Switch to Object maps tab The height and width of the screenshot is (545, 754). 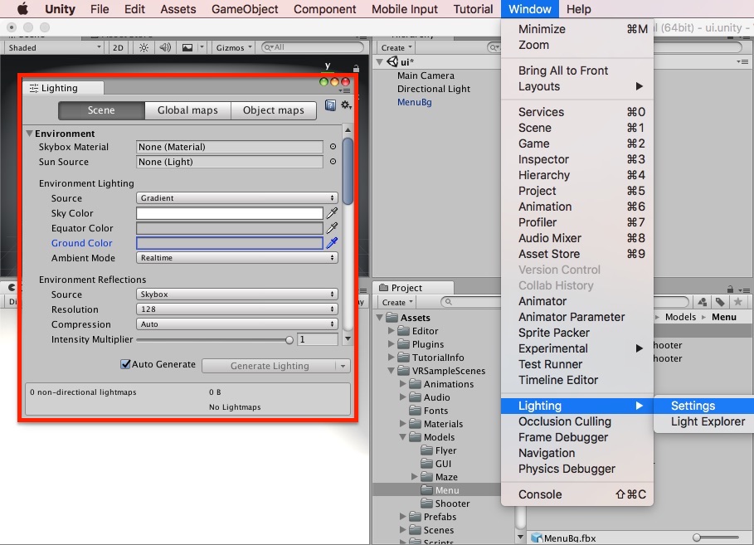(274, 110)
